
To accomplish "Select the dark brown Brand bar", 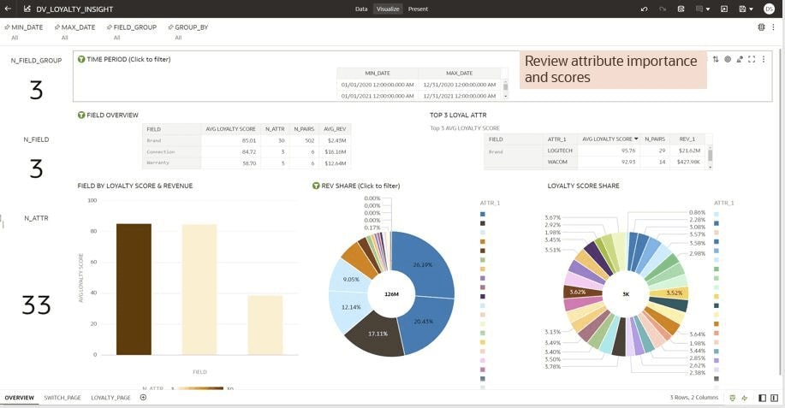I will (134, 289).
